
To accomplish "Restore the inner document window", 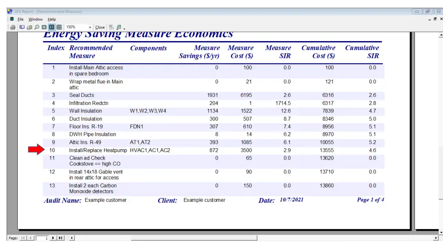I will 435,19.
